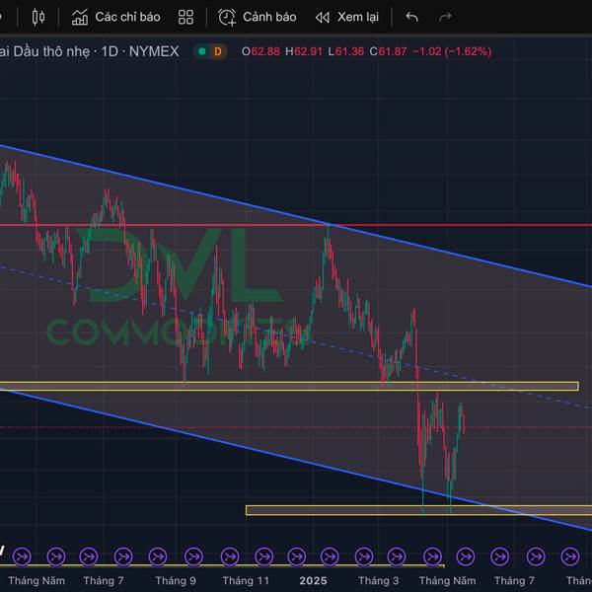Viewport: 592px width, 592px height.
Task: Click the Tháng 11 time axis label
Action: click(246, 581)
